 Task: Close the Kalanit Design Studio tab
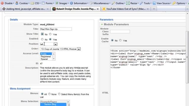pyautogui.click(x=98, y=9)
